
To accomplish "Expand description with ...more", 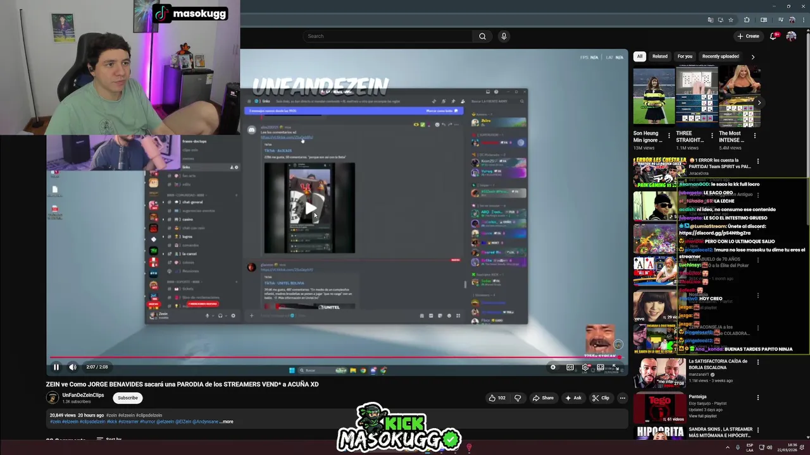I will (x=227, y=422).
